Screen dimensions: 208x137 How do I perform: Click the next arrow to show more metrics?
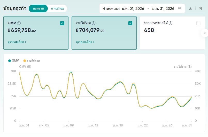click(x=205, y=33)
